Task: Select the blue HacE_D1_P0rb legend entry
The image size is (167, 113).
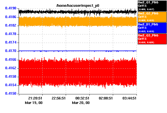Action: pos(152,28)
